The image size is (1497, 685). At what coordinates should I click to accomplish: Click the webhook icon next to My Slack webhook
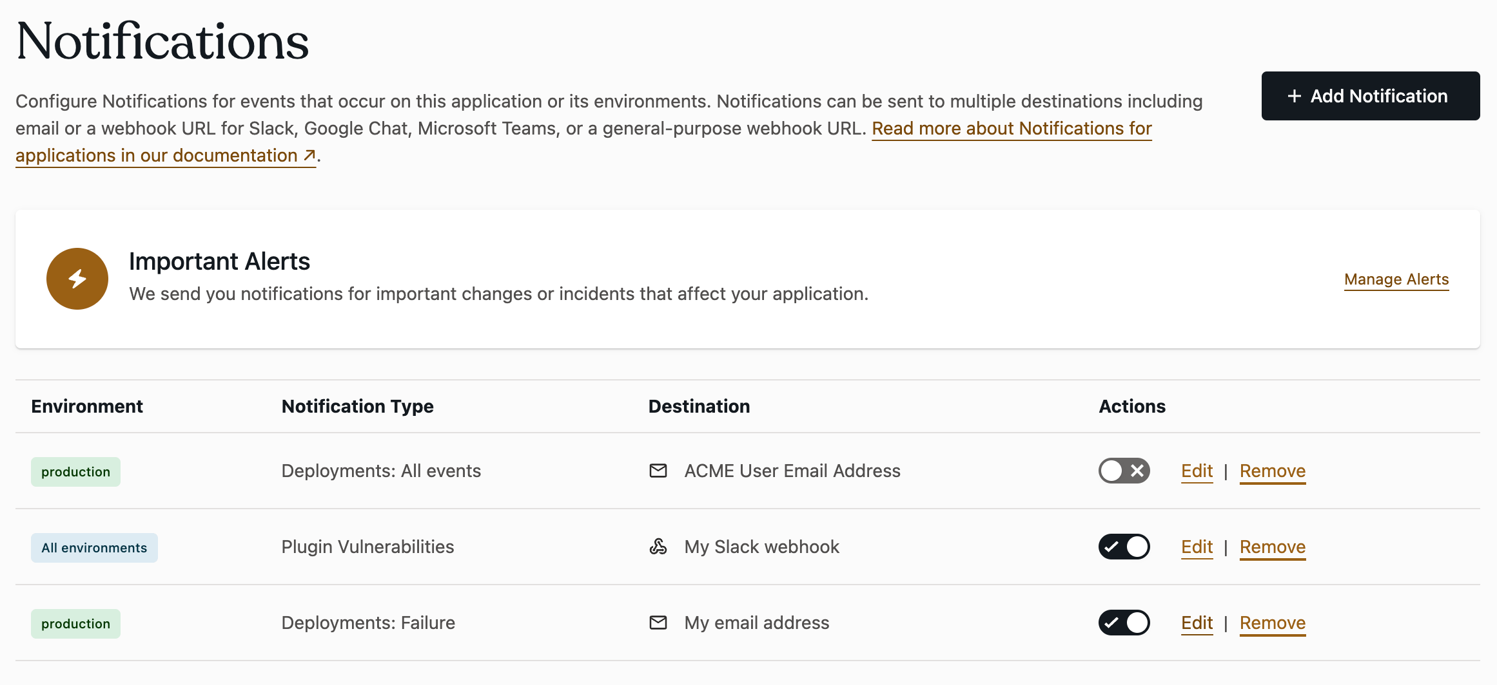(x=658, y=547)
